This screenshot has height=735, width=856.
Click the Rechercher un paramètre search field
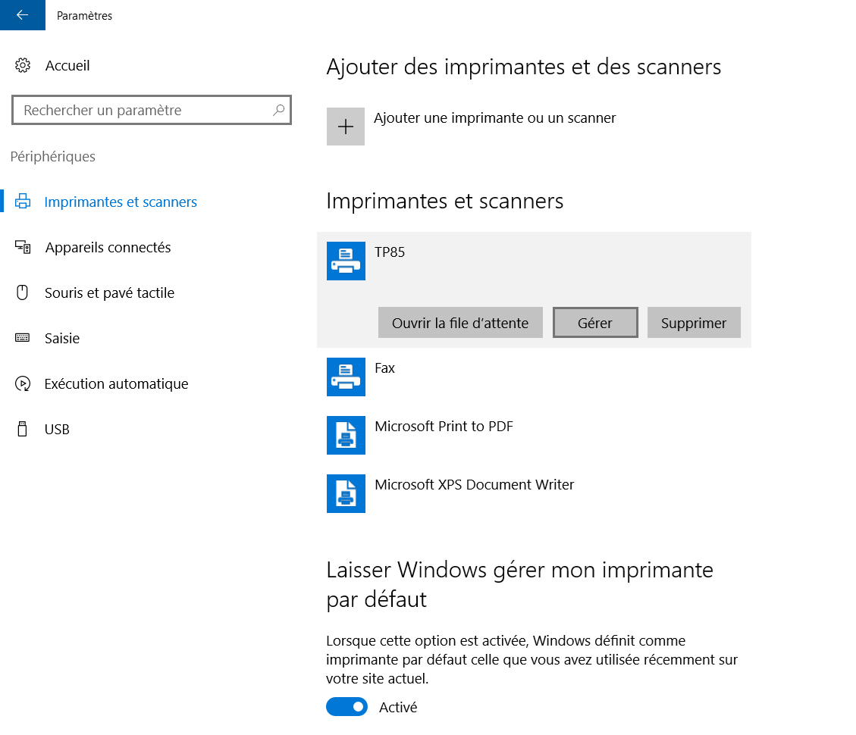(144, 111)
